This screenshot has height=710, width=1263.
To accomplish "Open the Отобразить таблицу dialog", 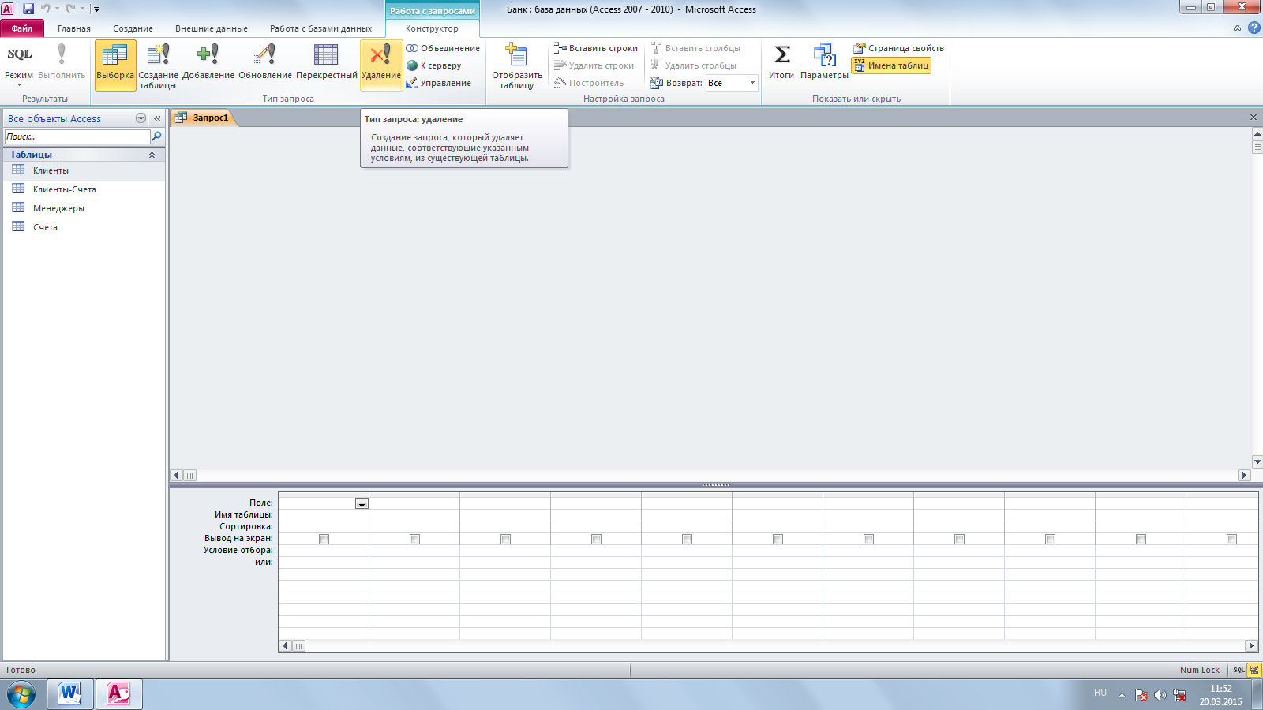I will (517, 65).
